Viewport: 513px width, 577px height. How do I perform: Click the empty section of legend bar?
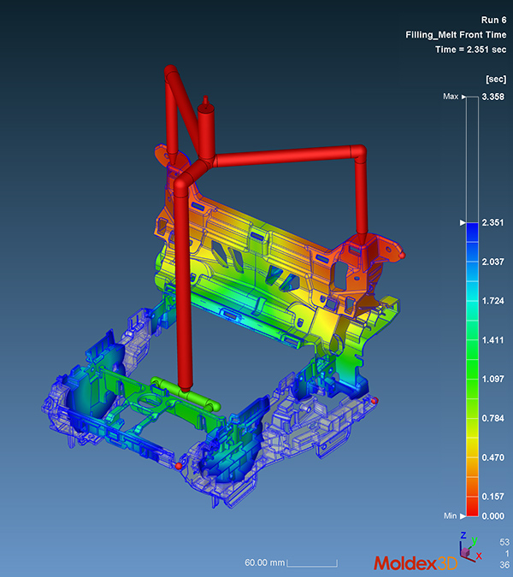pos(472,160)
